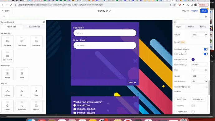
Task: Open the Button Type dropdown
Action: [x=198, y=99]
